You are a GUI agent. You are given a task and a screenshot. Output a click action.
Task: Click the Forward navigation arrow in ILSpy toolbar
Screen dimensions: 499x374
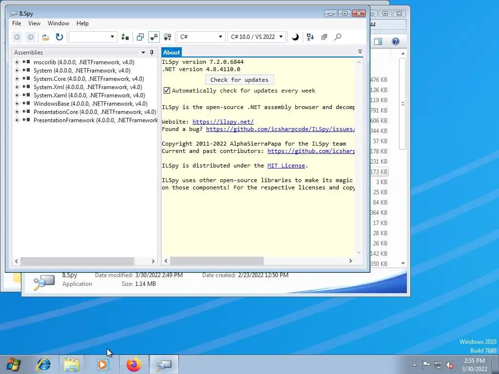(31, 37)
